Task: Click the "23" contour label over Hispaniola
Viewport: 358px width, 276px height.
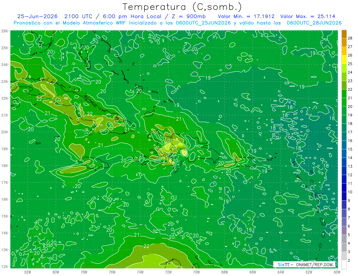Action: pos(174,147)
